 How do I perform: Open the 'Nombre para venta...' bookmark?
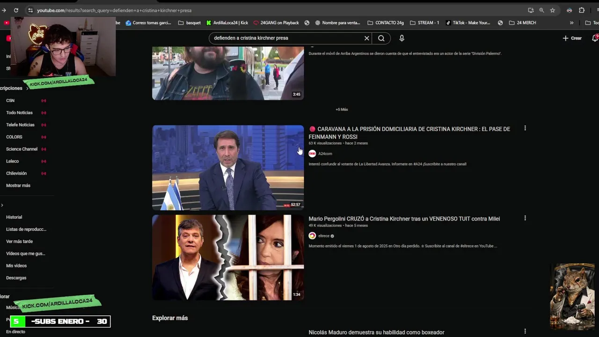(x=337, y=22)
